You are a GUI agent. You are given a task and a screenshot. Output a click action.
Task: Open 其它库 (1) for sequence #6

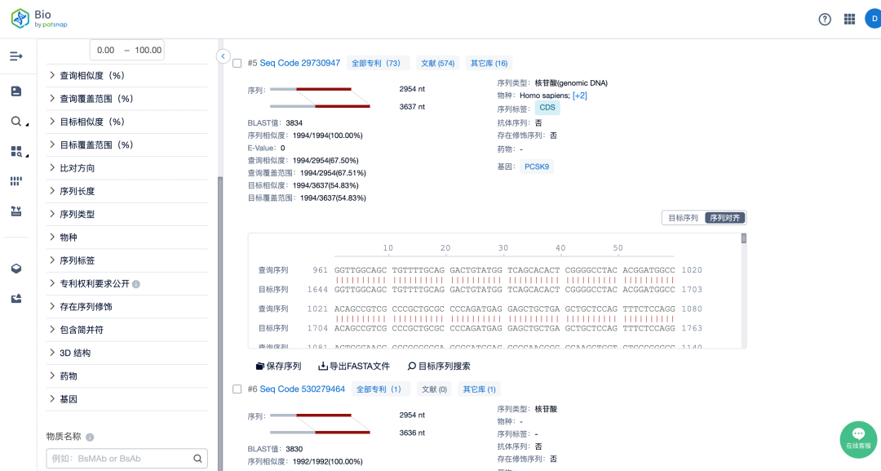click(x=480, y=389)
